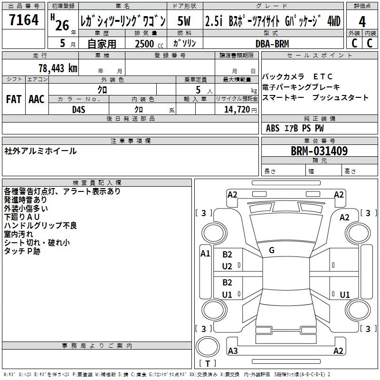The height and width of the screenshot is (380, 380).
Task: Click fuel type ガソリン
Action: pyautogui.click(x=184, y=43)
